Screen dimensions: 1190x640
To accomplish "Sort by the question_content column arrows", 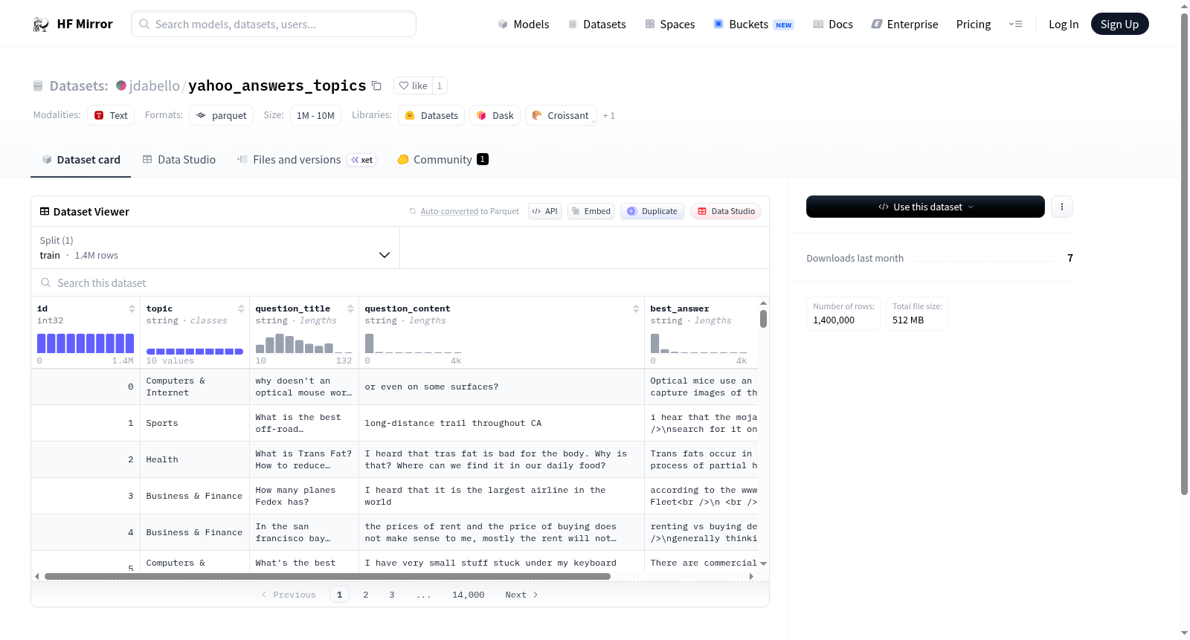I will click(x=636, y=308).
